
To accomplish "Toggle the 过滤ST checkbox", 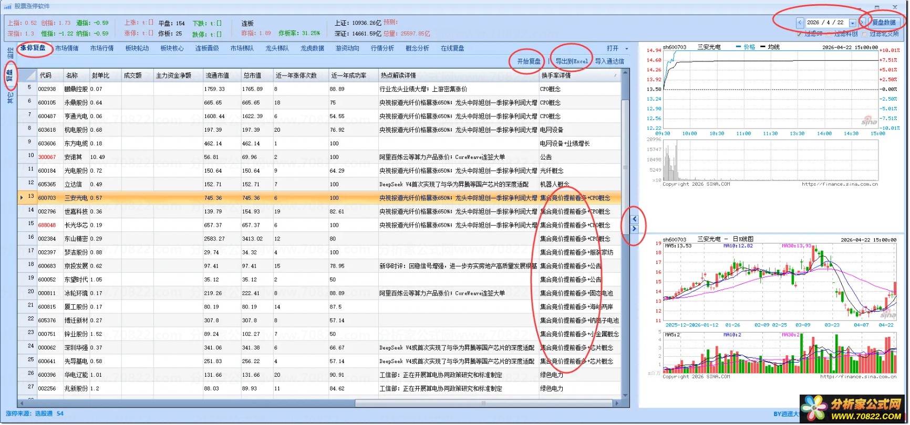I will click(x=800, y=34).
